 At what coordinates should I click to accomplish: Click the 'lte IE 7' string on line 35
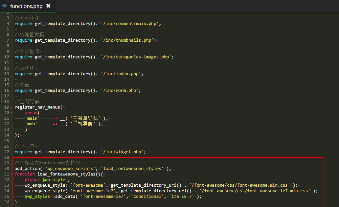point(181,197)
